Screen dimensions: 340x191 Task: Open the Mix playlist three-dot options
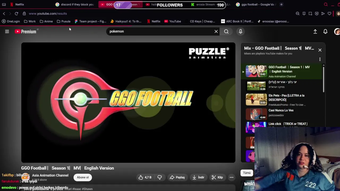click(320, 59)
